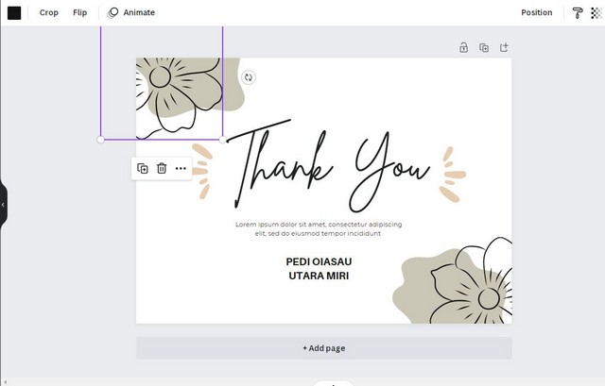This screenshot has height=386, width=605.
Task: Expand the bottom page thumbnails tab
Action: [332, 383]
